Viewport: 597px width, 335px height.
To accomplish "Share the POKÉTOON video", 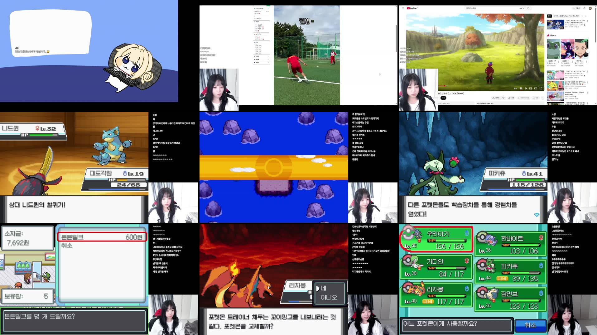I will click(511, 98).
